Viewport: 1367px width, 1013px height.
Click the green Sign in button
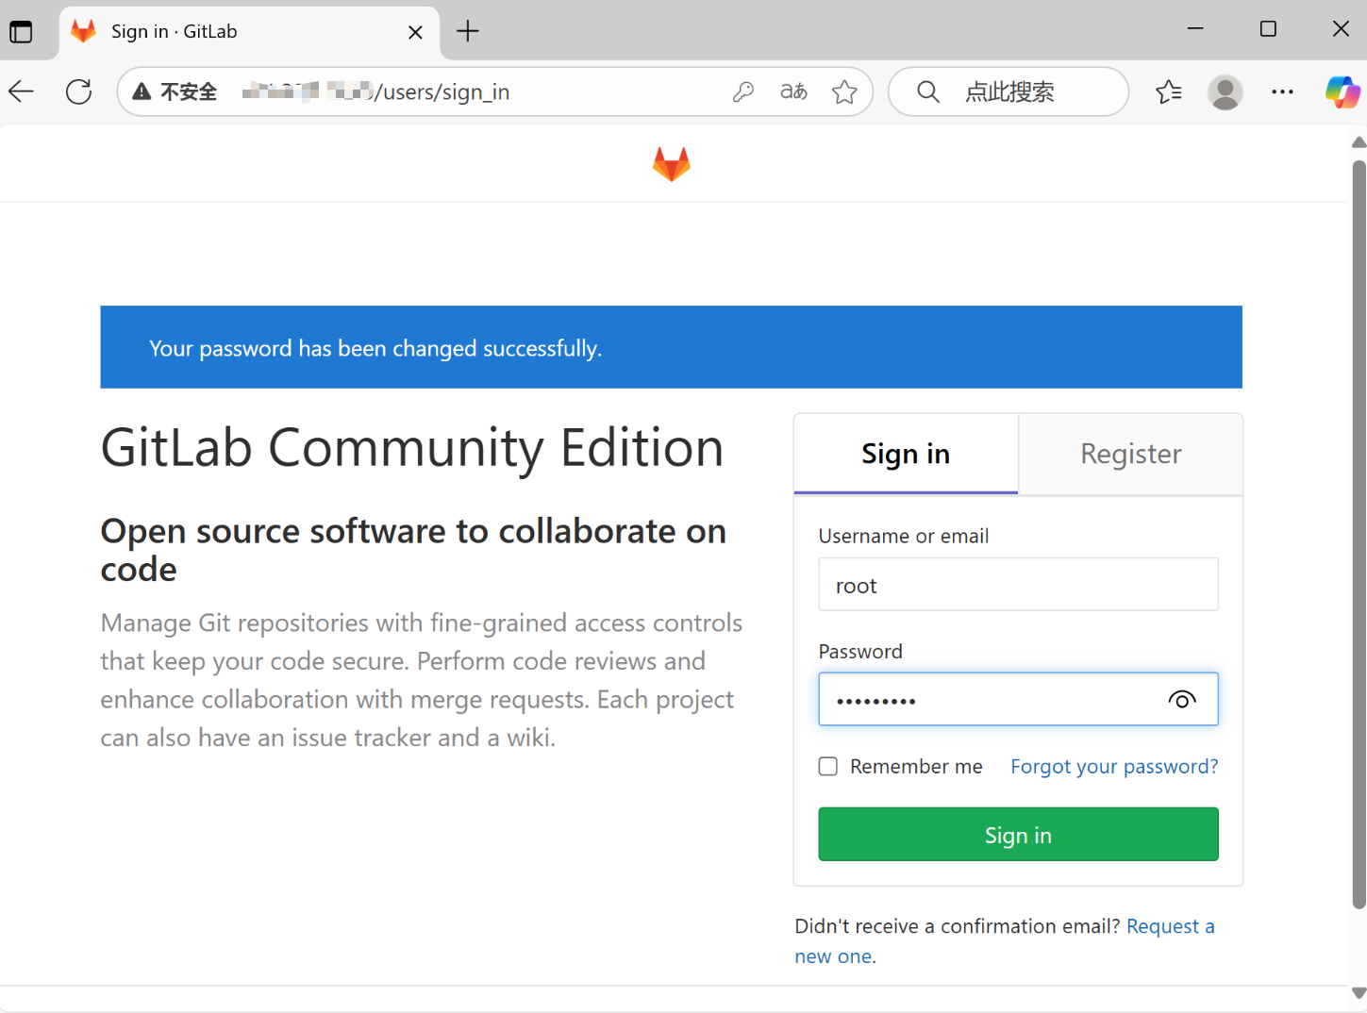click(1018, 834)
